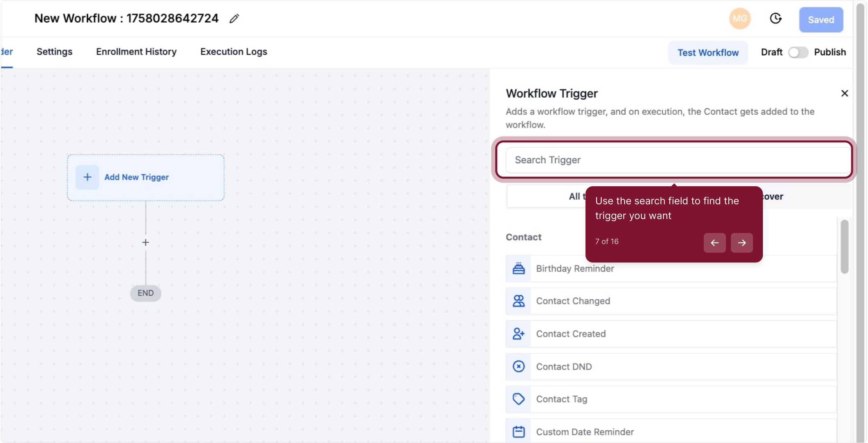
Task: Open the Settings tab
Action: click(x=54, y=52)
